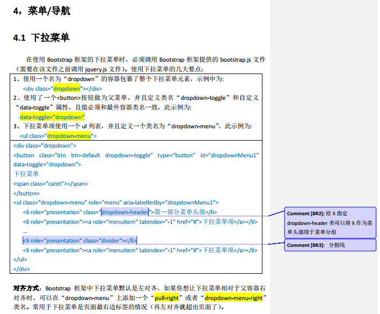Click the highlighted text data-toggle="dropdown"

(x=52, y=117)
